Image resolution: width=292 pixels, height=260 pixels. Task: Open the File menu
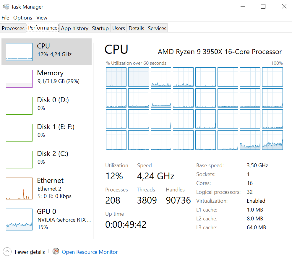(5, 18)
